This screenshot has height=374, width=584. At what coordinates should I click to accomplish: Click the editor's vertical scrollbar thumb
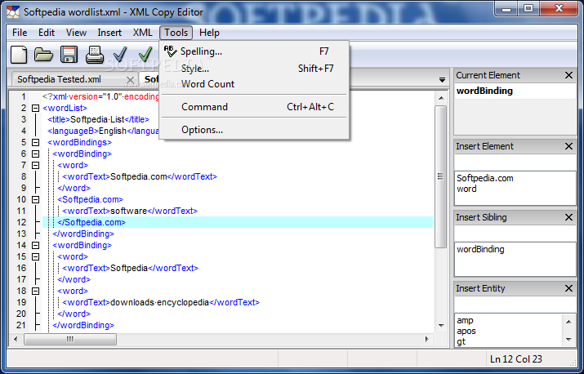[441, 176]
